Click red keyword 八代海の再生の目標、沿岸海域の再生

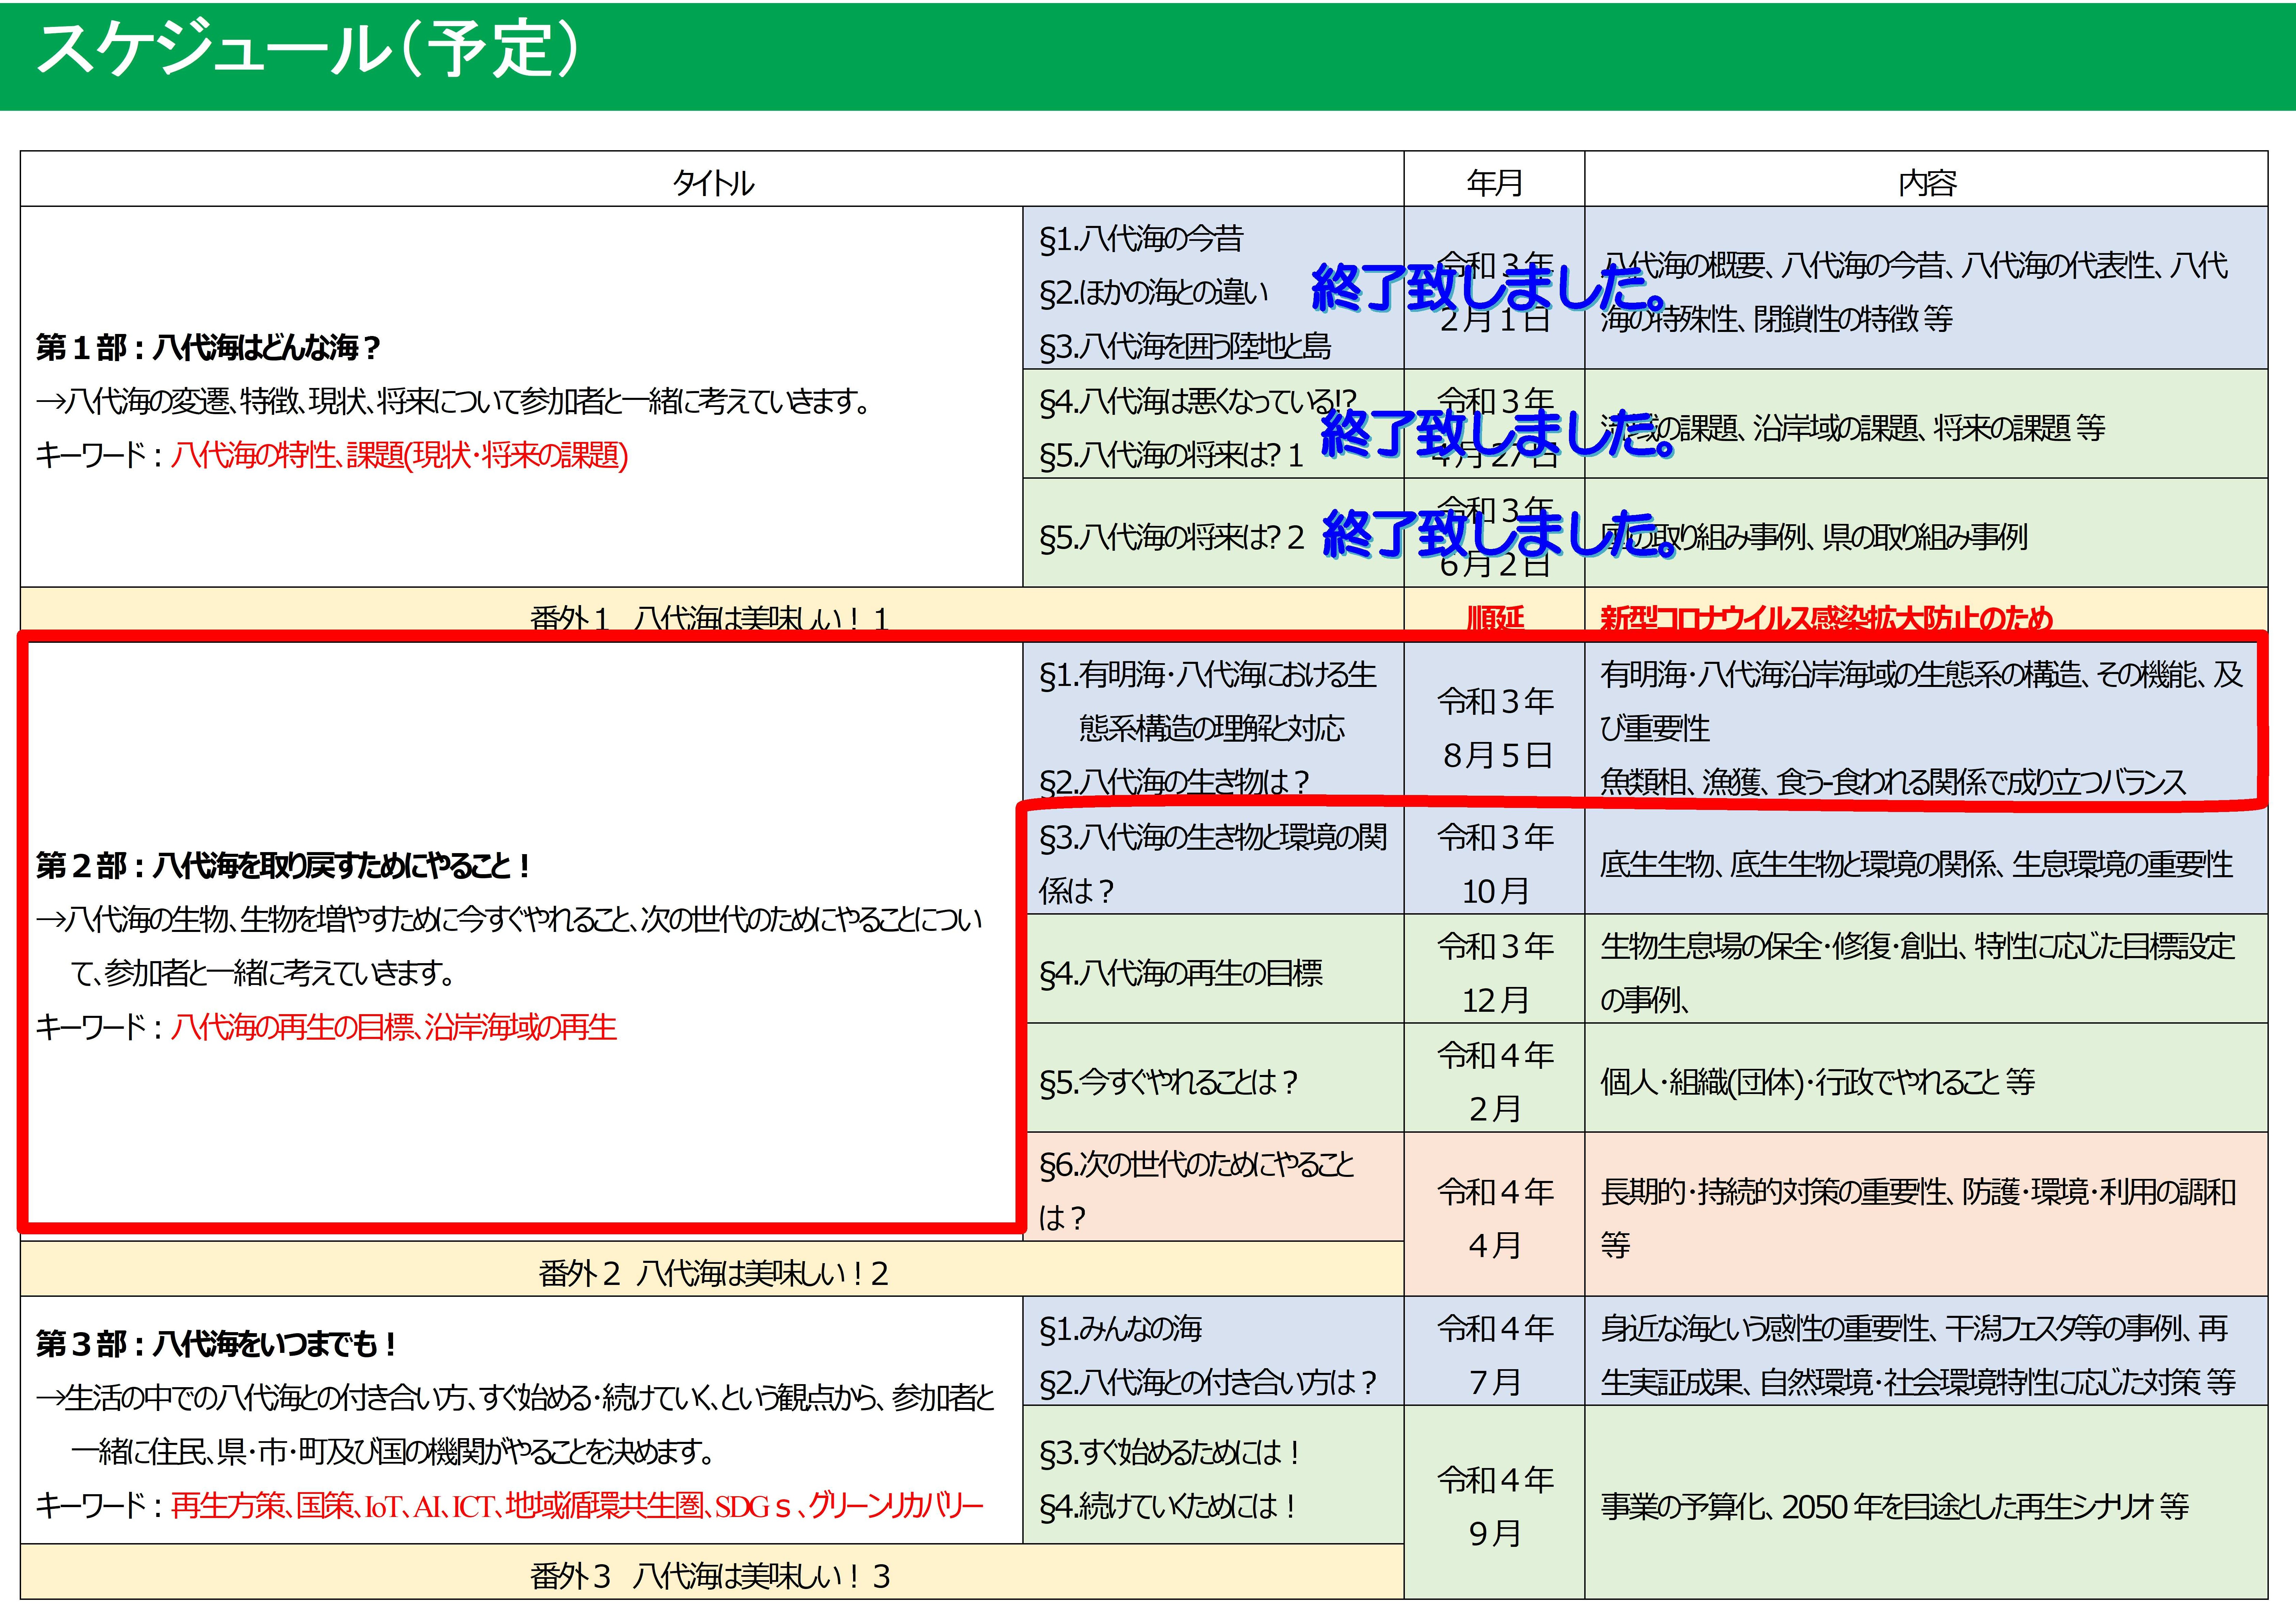(x=394, y=1027)
